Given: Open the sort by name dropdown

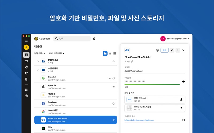Looking at the screenshot, I should (40, 53).
